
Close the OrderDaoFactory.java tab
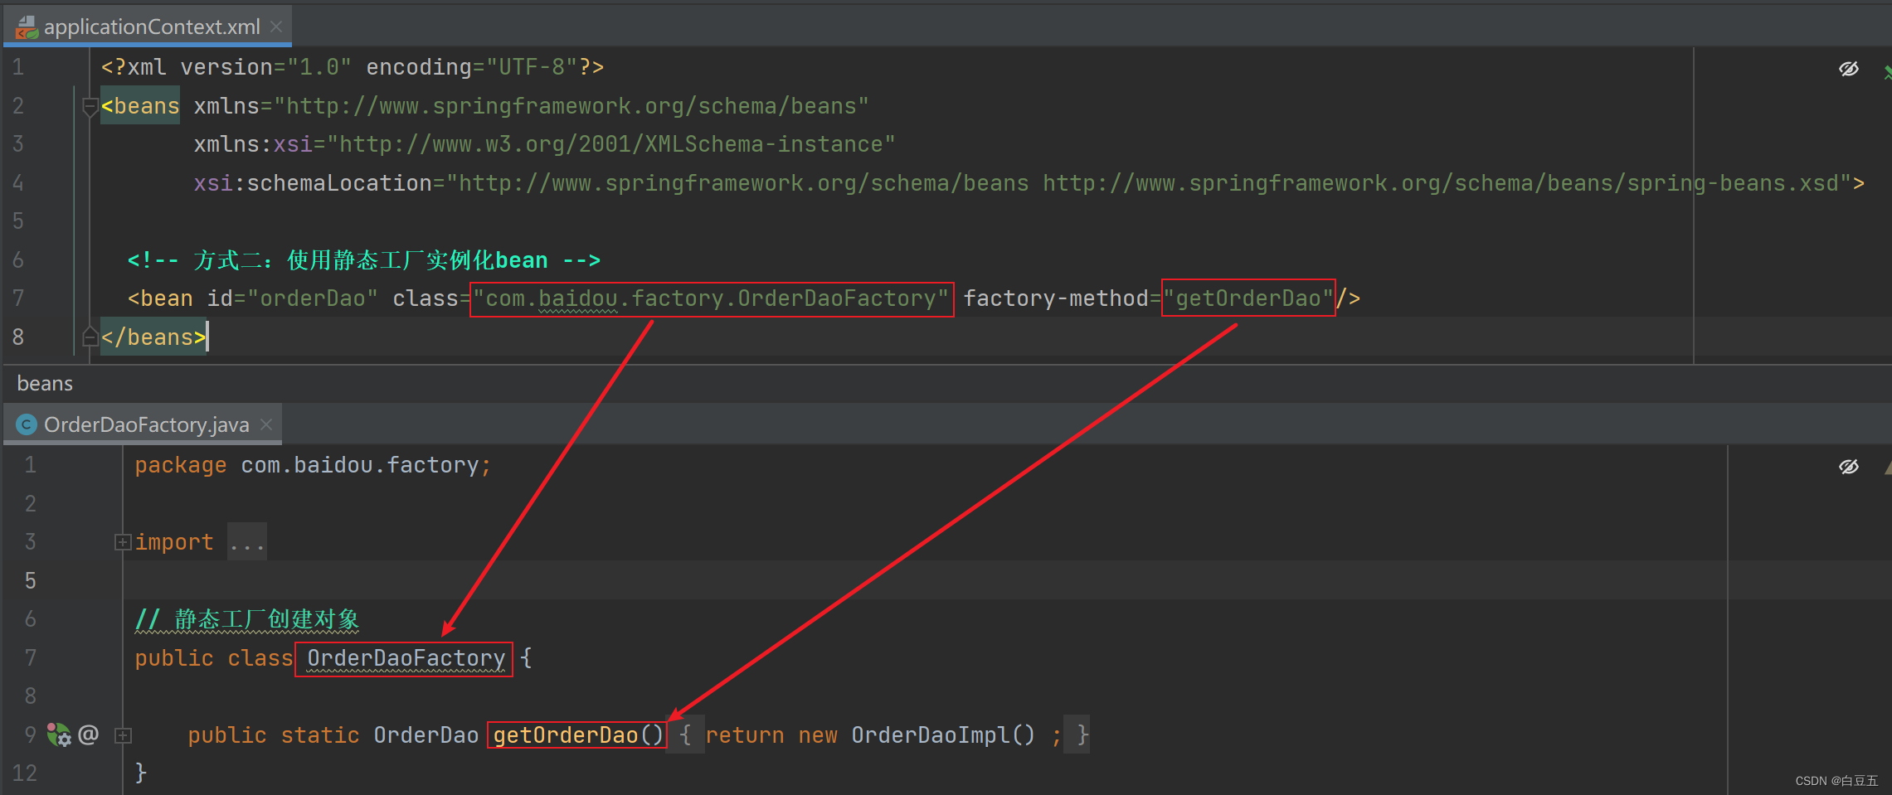coord(266,424)
